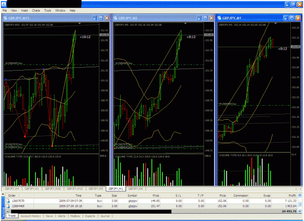Open the Mailbox tab in Terminal

75,216
